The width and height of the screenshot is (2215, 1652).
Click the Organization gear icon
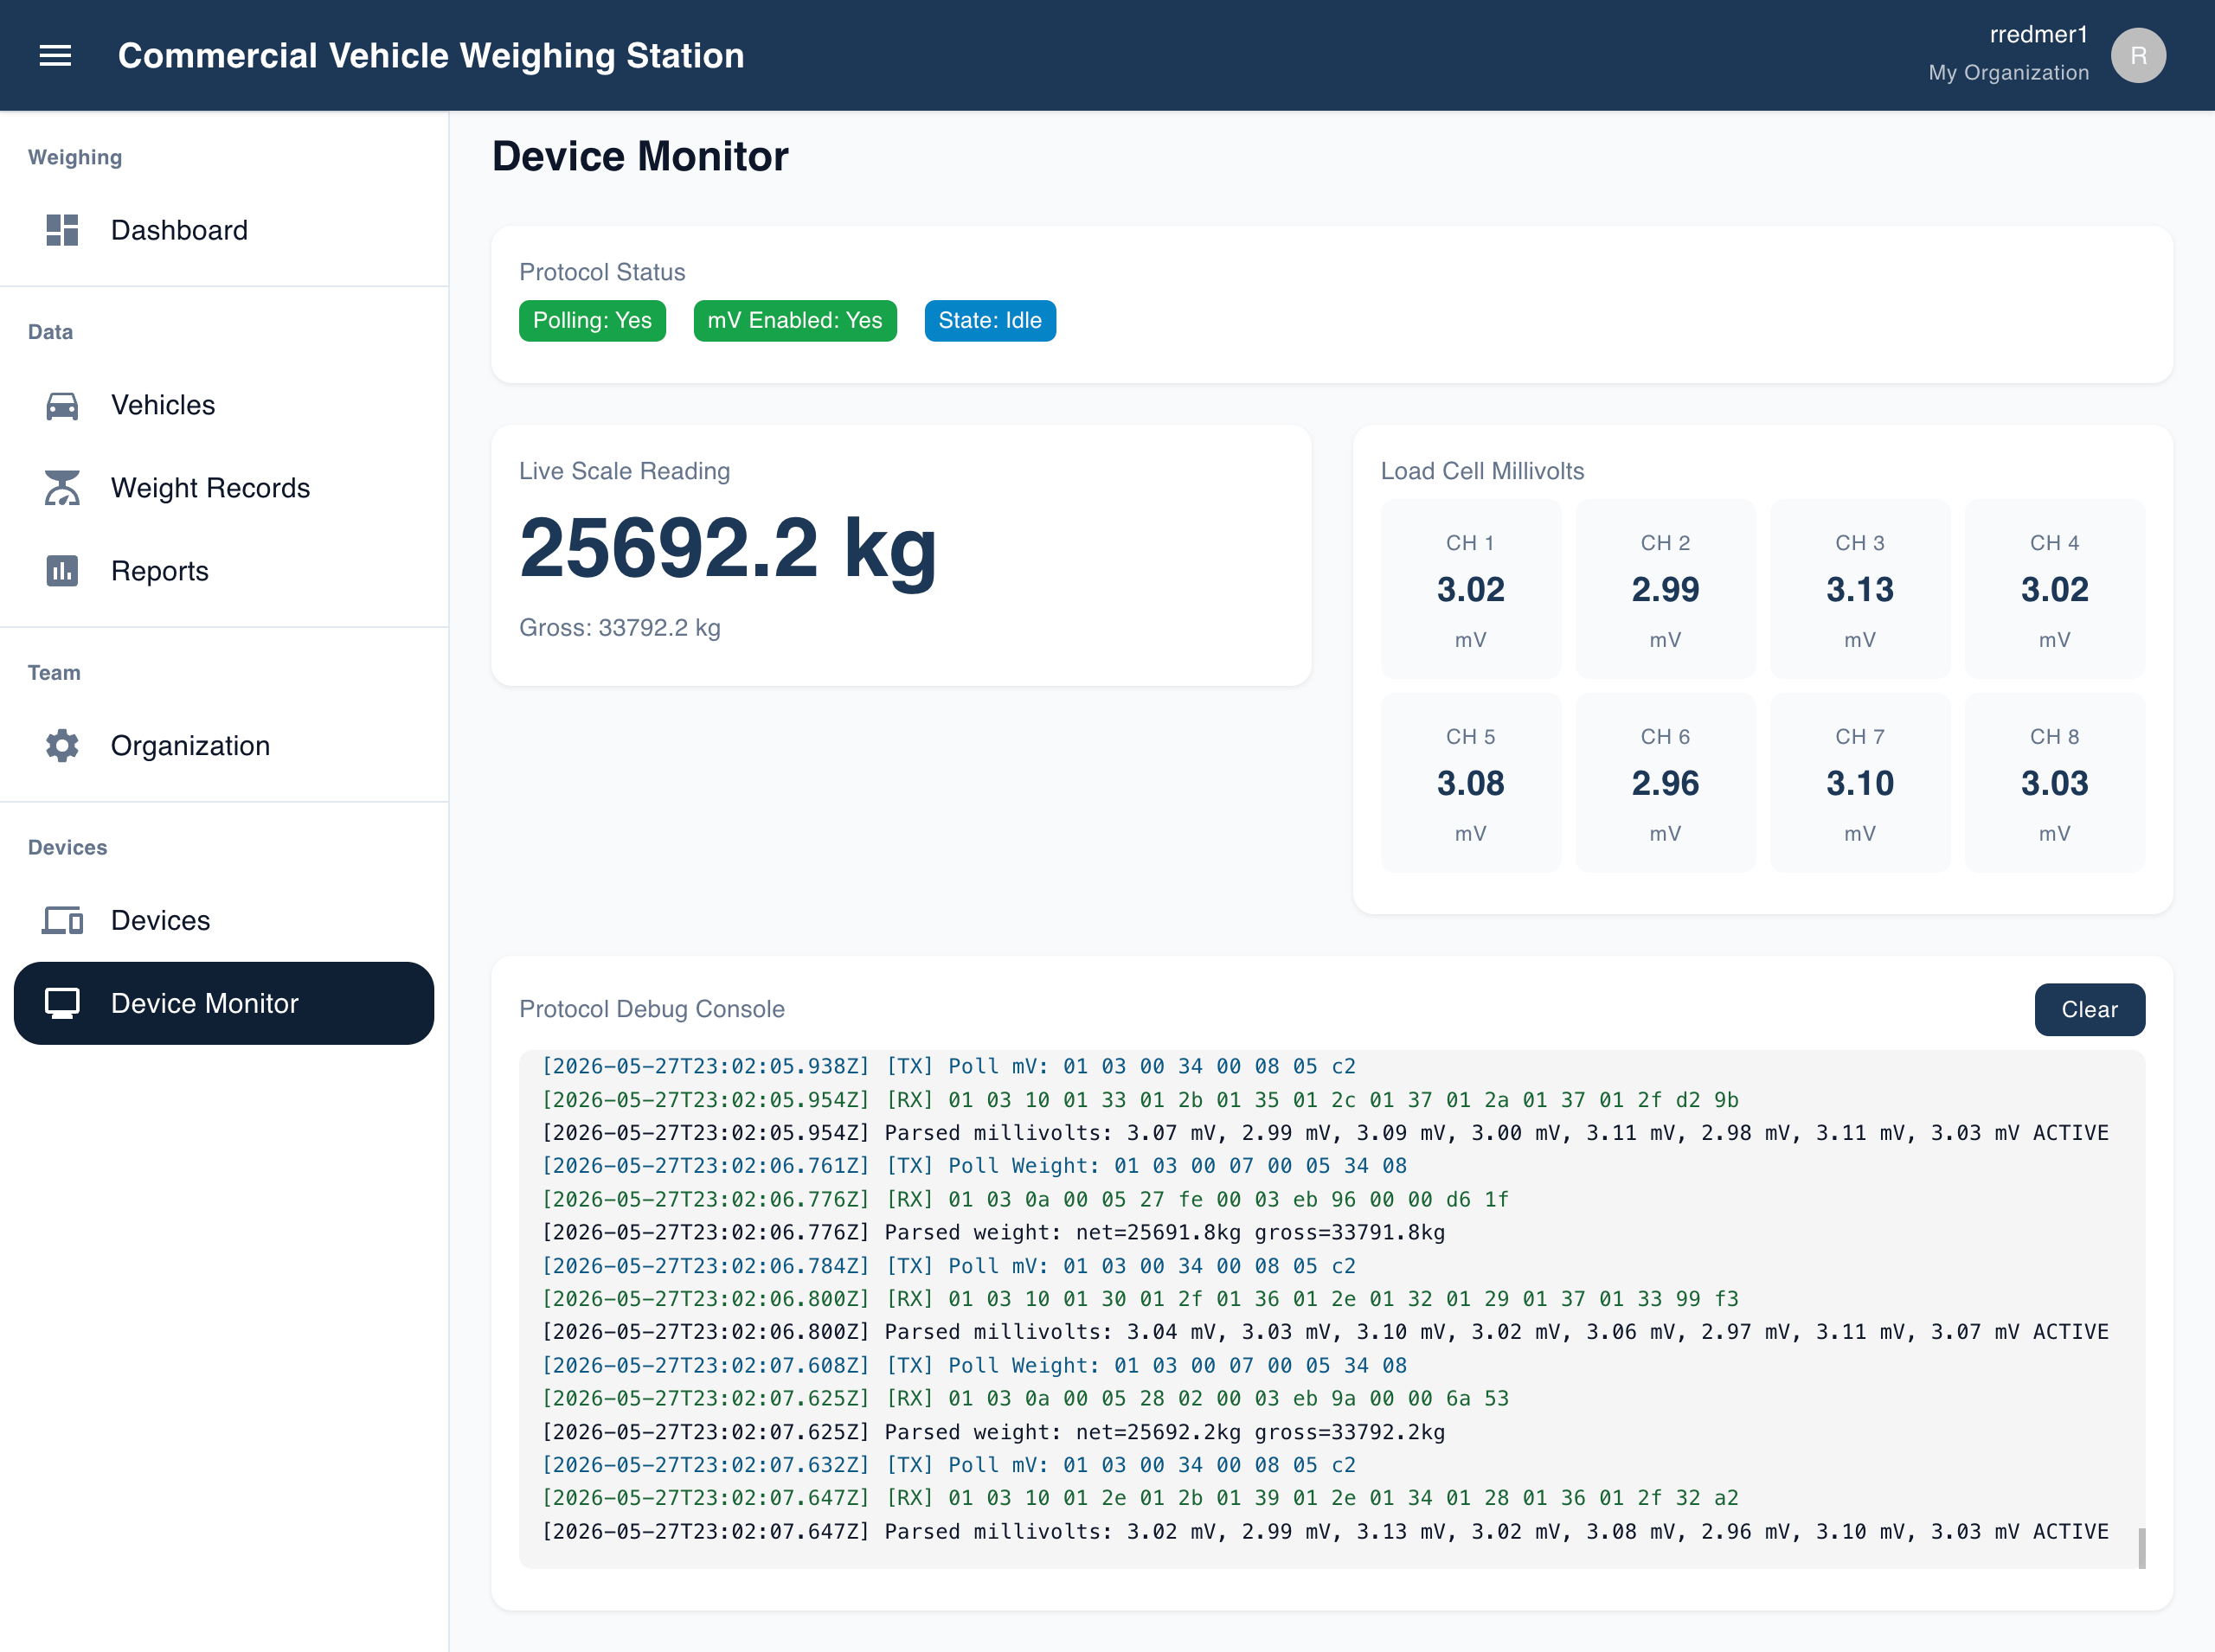(62, 746)
